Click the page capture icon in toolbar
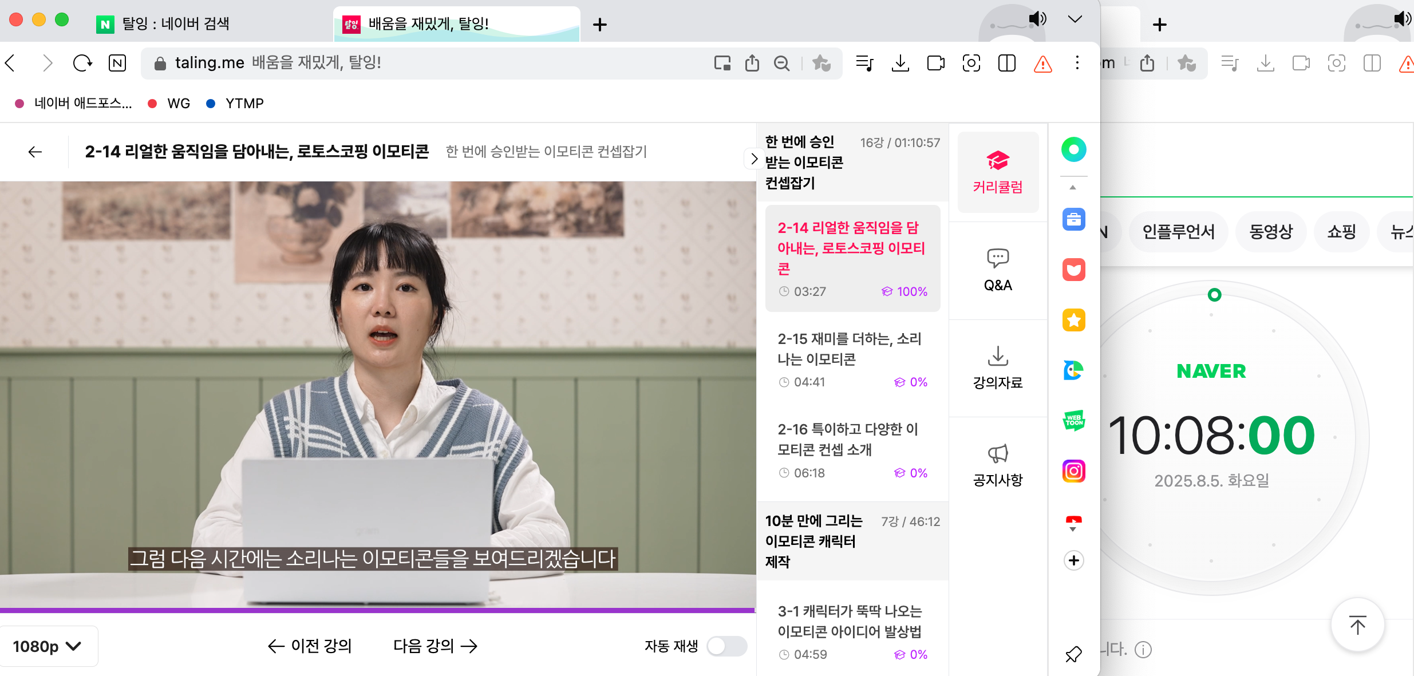1414x676 pixels. 971,63
